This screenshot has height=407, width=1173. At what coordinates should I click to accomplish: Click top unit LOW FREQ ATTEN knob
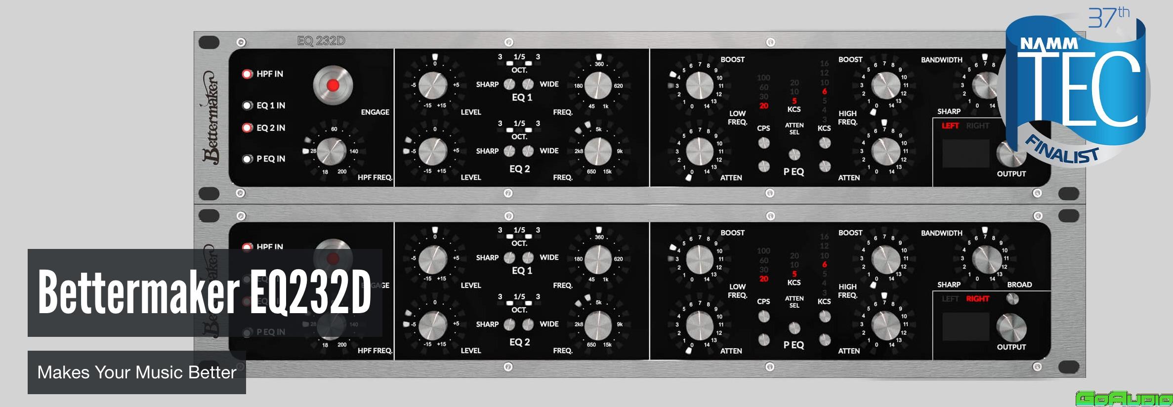tap(700, 151)
